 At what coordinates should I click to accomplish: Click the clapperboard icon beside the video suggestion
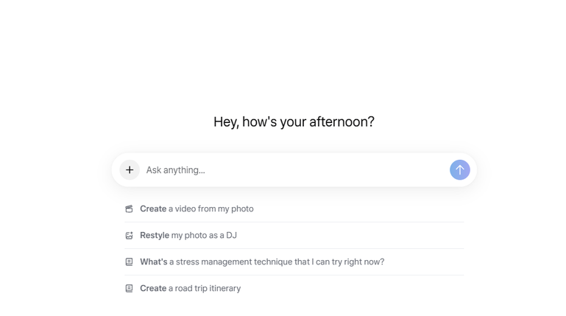point(129,209)
